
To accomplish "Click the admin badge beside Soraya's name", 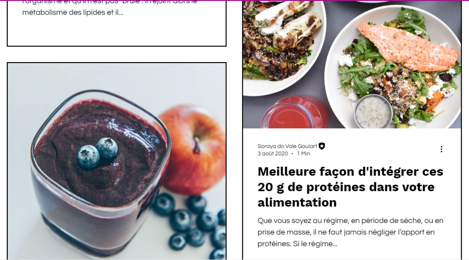I will pyautogui.click(x=322, y=146).
